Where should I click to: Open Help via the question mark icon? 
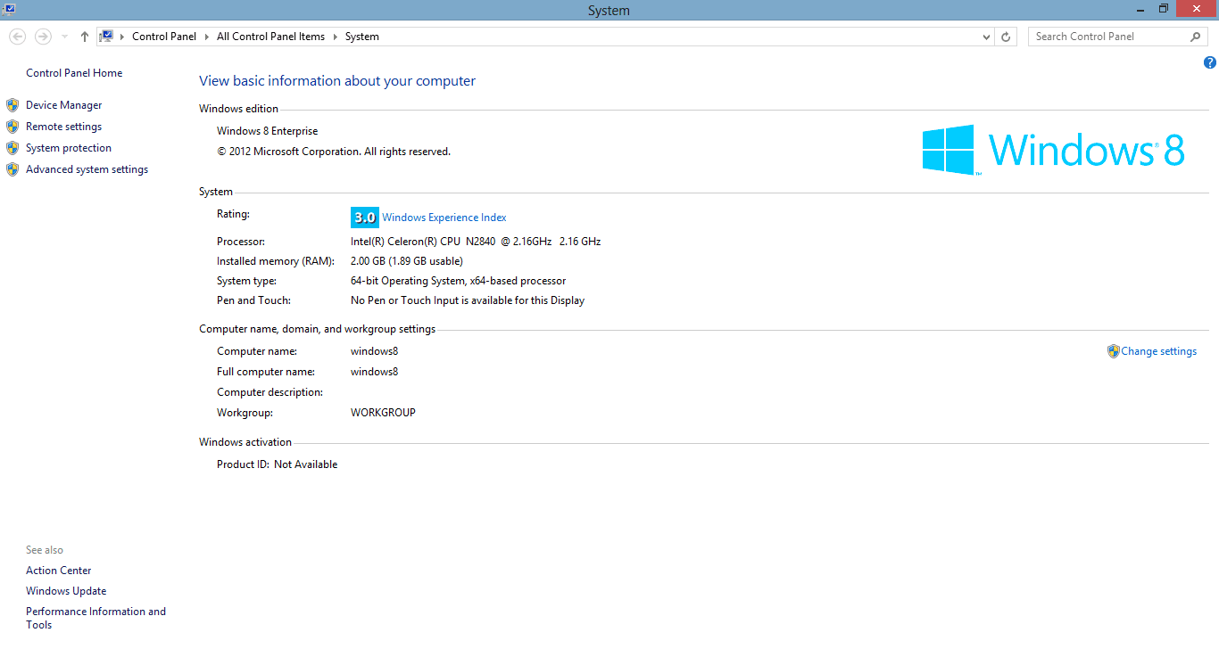(1210, 62)
